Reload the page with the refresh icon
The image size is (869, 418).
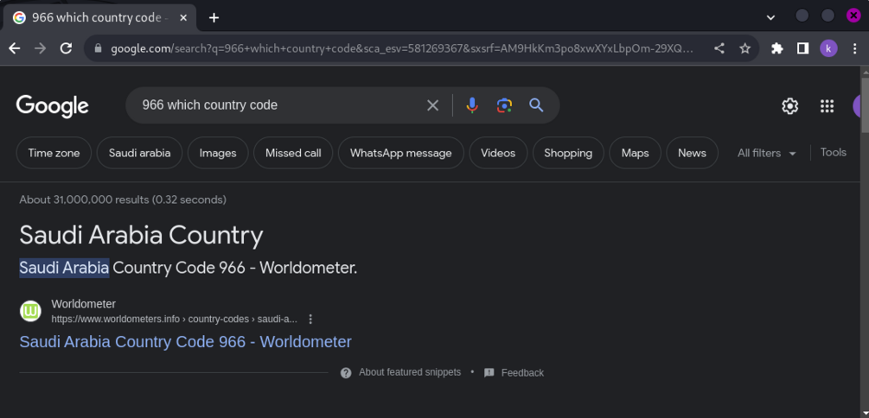tap(66, 48)
